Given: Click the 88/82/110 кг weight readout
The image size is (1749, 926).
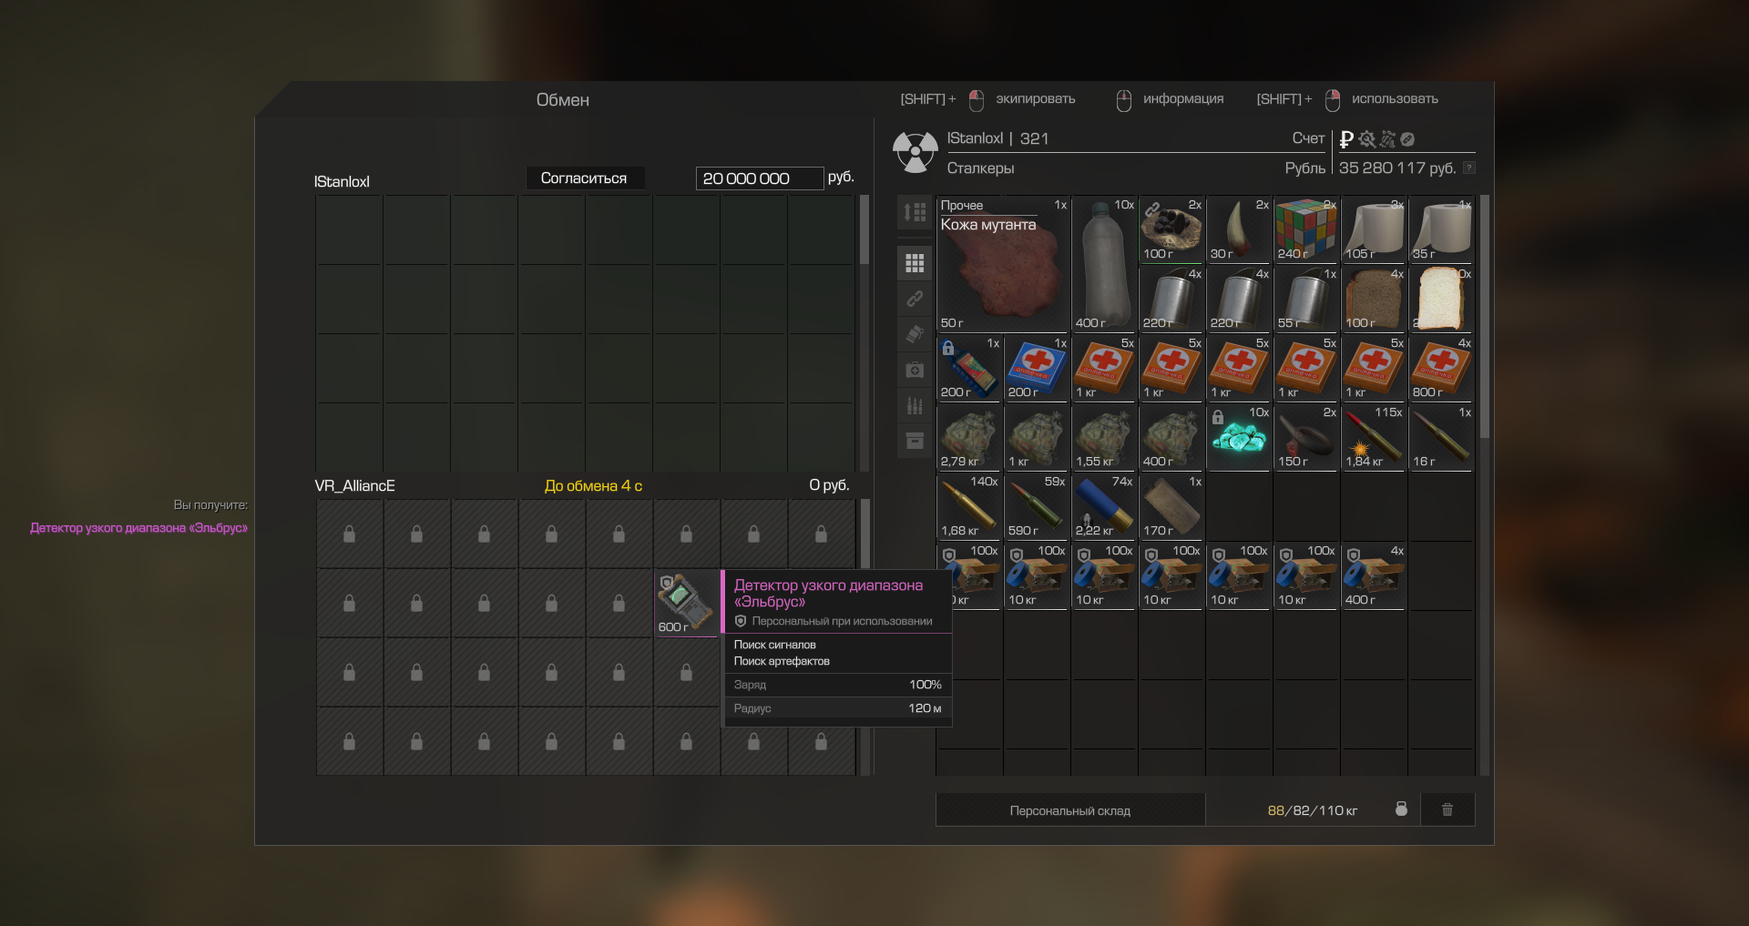Looking at the screenshot, I should tap(1312, 810).
